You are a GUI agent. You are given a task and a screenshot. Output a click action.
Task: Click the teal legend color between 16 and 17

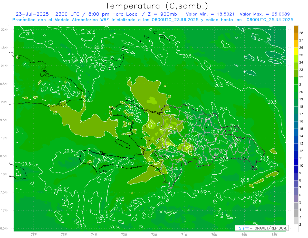click(x=296, y=118)
